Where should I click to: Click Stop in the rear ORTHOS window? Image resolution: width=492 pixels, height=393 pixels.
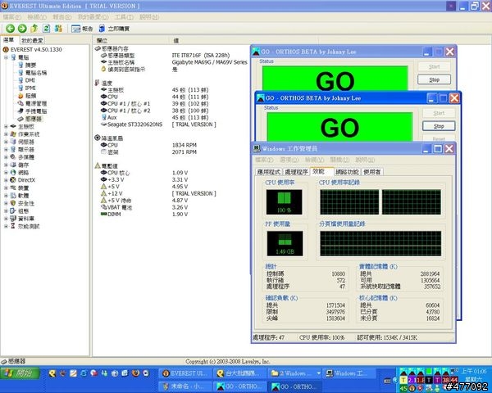click(x=435, y=80)
